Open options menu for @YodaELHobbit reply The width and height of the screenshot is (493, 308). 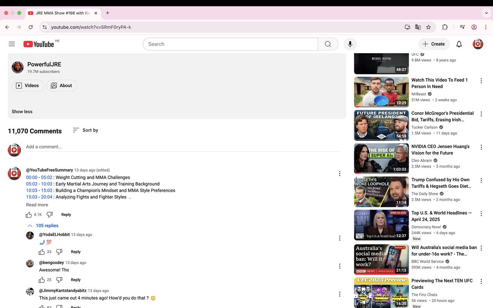click(339, 238)
